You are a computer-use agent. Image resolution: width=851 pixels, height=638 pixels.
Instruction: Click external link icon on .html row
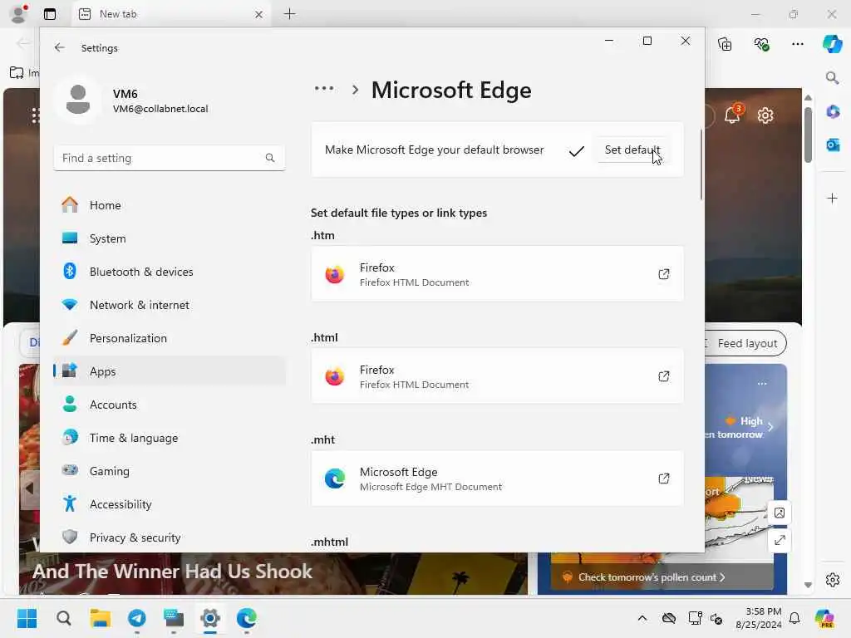(664, 376)
